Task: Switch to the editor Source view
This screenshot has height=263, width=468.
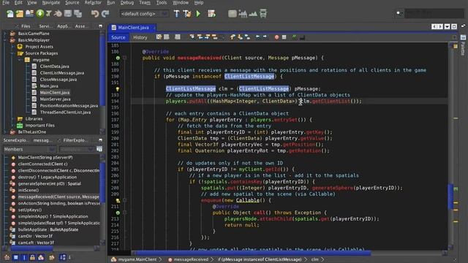Action: [x=118, y=37]
